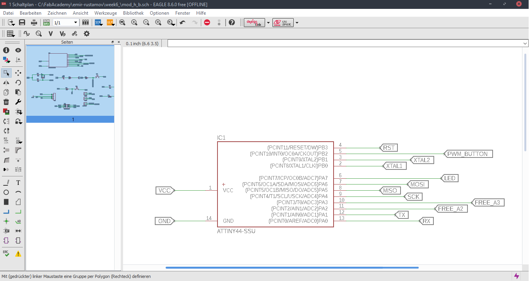
Task: Click the LTspice button
Action: 283,22
